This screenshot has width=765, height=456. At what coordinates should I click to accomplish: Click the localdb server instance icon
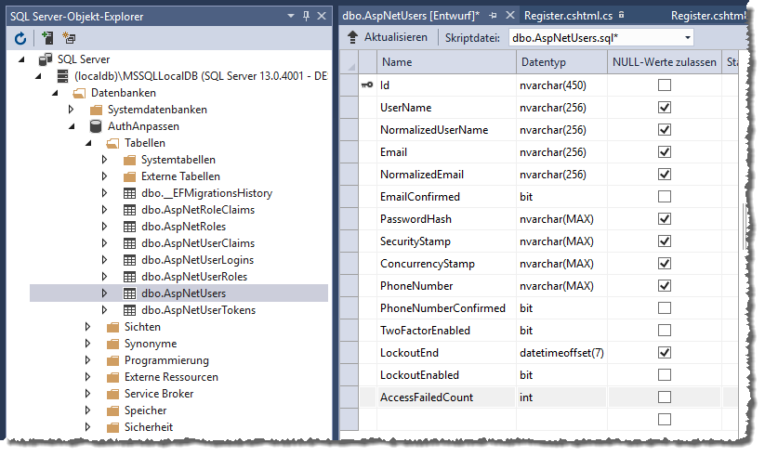pos(62,76)
